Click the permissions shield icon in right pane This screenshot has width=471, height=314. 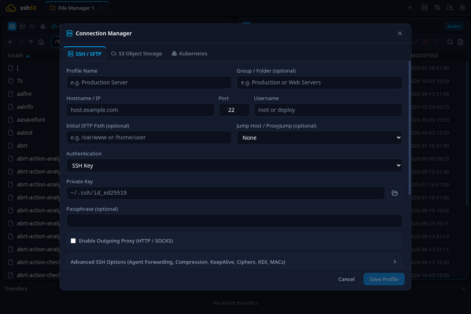(x=436, y=42)
